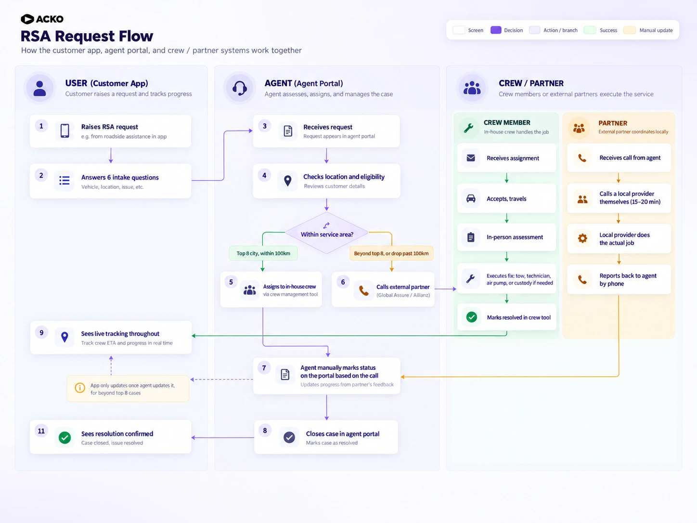Click the 'RSA Request Flow' title
Image resolution: width=697 pixels, height=523 pixels.
click(x=87, y=36)
